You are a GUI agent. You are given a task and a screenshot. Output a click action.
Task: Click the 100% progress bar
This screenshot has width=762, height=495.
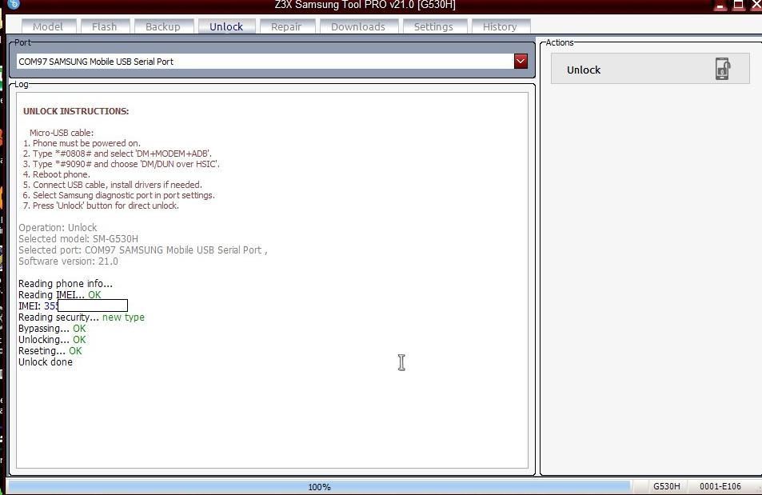click(319, 486)
